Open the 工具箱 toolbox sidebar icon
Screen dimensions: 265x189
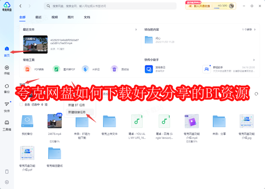[x=7, y=123]
